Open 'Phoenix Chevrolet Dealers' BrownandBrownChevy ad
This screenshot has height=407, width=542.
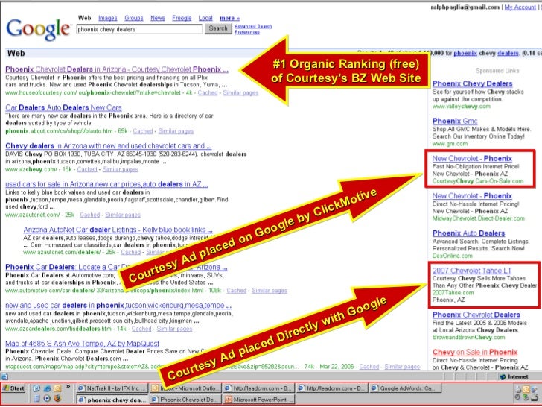(x=476, y=315)
